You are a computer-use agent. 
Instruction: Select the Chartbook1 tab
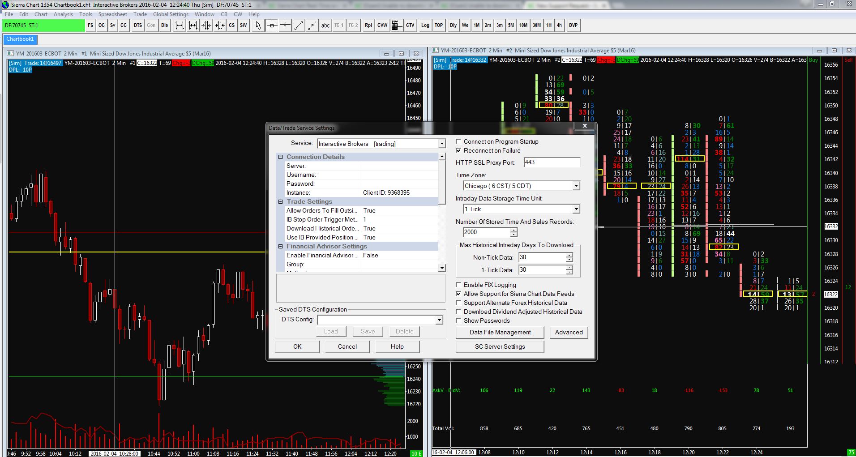coord(20,39)
